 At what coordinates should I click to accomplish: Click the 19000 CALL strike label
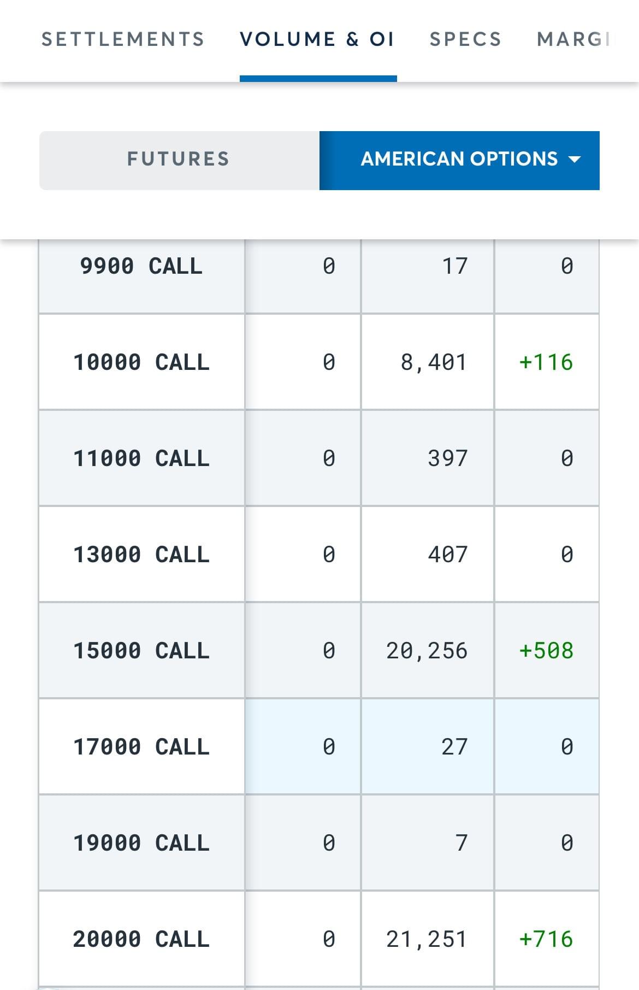click(x=141, y=843)
